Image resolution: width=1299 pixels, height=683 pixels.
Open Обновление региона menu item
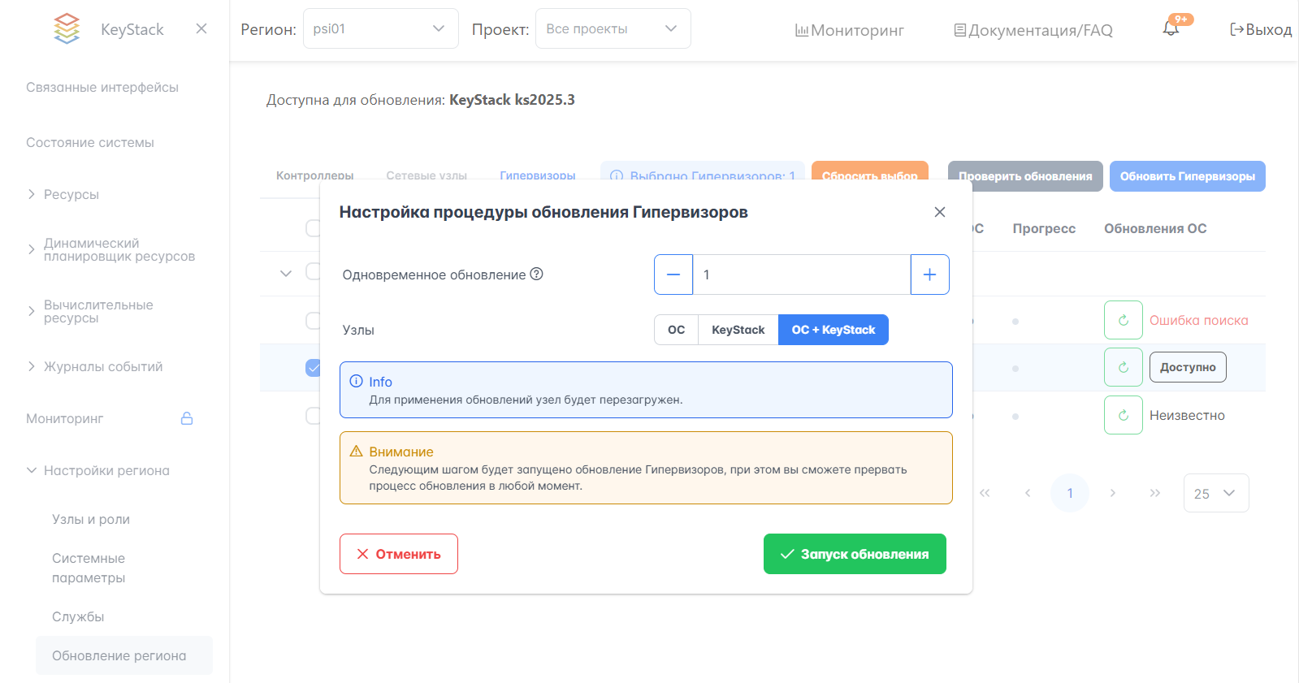coord(119,655)
